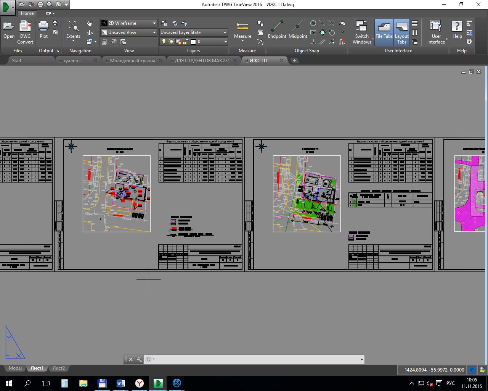Click the coordinates readout in status bar
Image resolution: width=488 pixels, height=391 pixels.
[x=434, y=370]
